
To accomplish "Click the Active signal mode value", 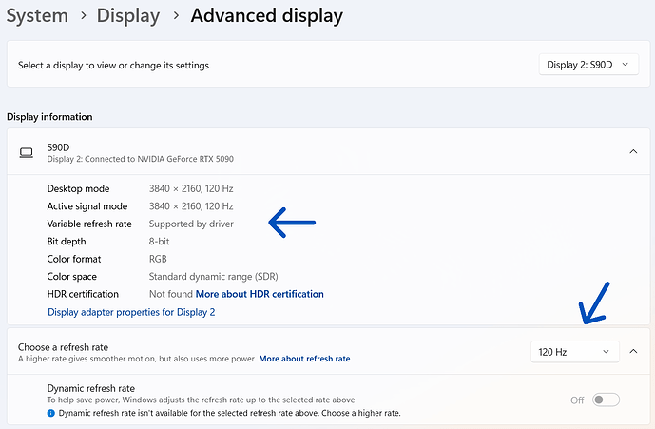I will pos(191,206).
